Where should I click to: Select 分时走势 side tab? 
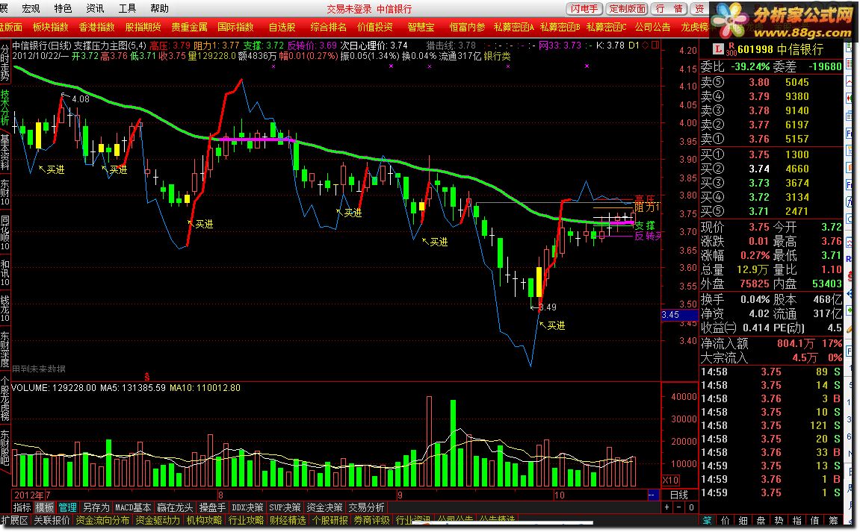tap(5, 62)
